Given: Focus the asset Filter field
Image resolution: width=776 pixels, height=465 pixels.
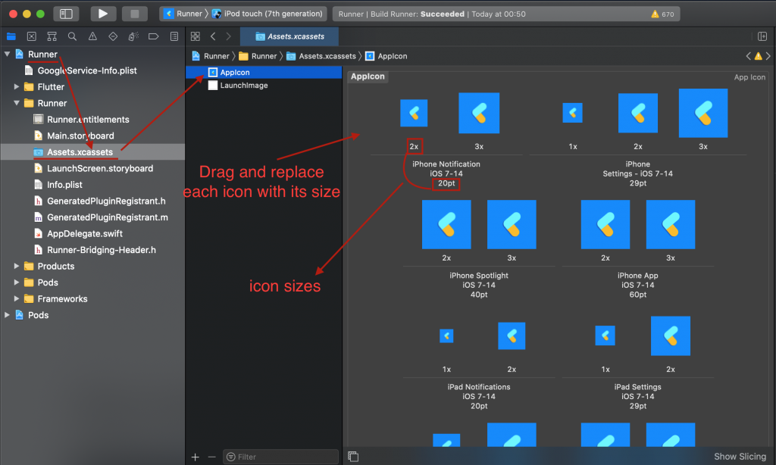Looking at the screenshot, I should 280,457.
